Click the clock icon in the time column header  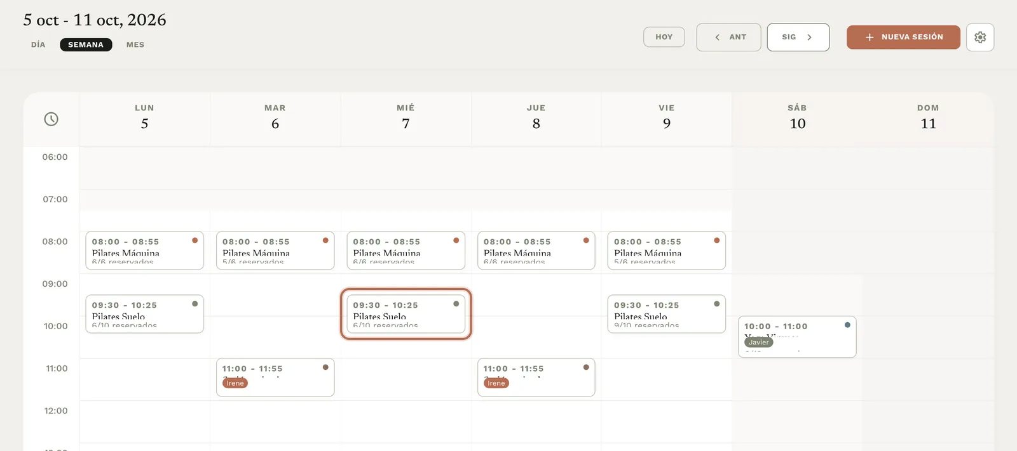point(51,119)
